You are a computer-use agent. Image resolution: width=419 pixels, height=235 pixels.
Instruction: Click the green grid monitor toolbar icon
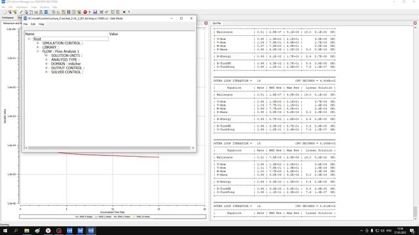click(x=113, y=12)
